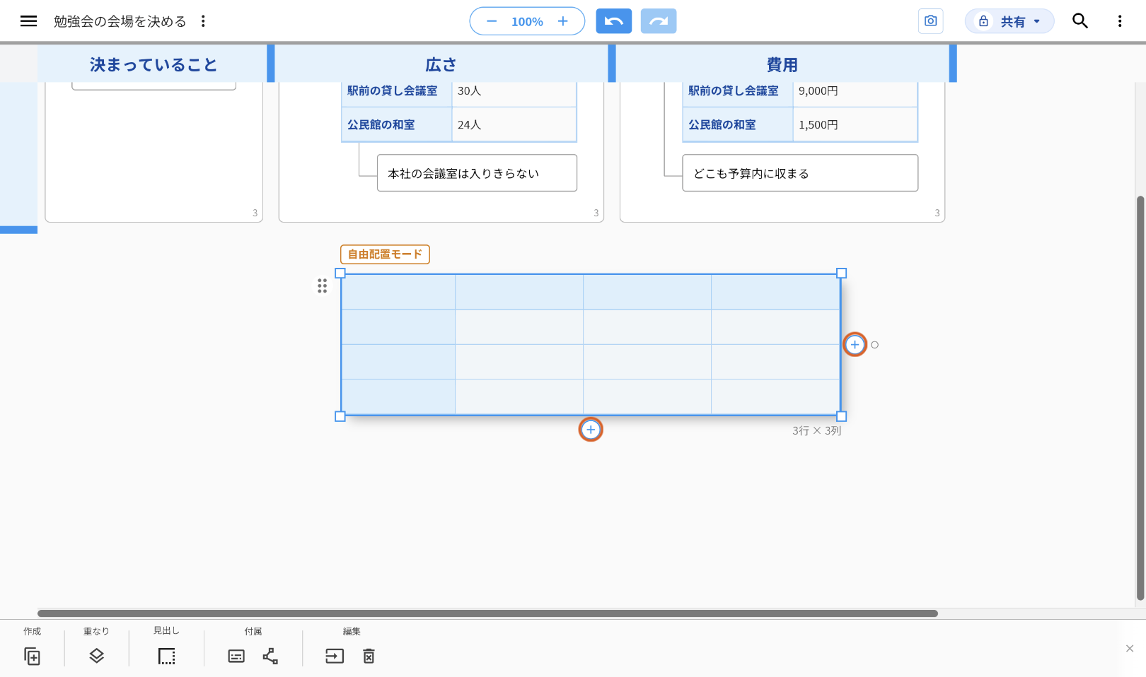Click the 見出し heading icon

coord(166,657)
